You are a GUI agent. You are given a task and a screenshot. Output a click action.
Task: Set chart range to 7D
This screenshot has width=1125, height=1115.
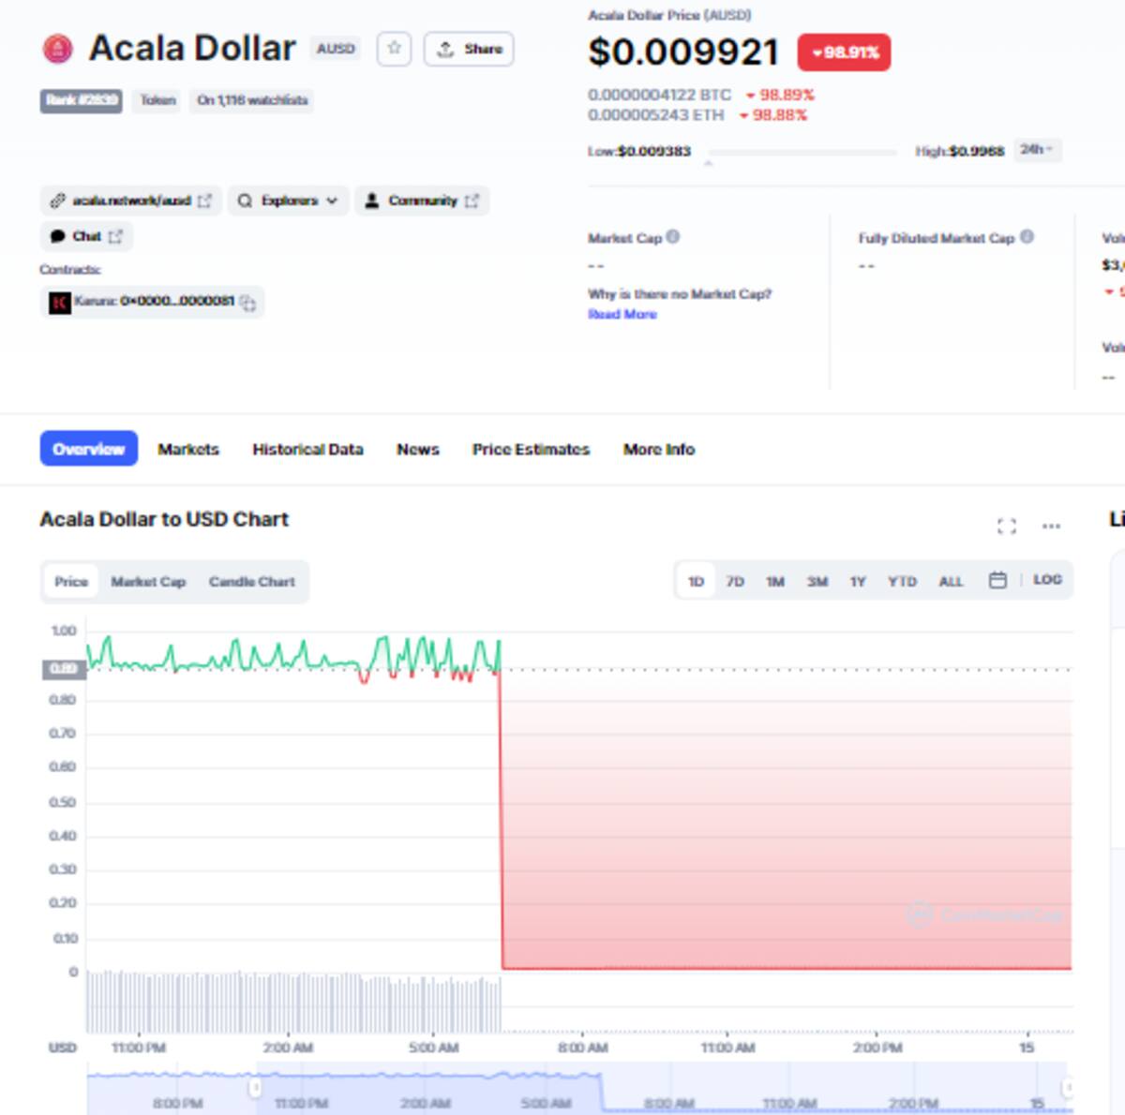735,582
